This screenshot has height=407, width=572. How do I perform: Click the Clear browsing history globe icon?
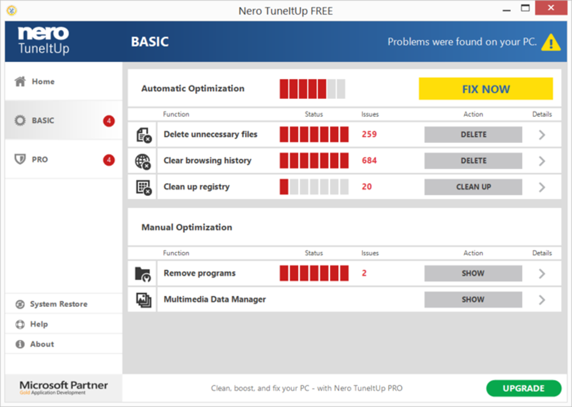(x=143, y=161)
